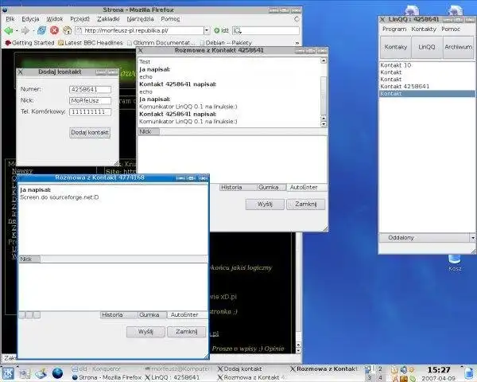Viewport: 477px width, 382px height.
Task: Click scroll-up arrow of 4258641 chat log
Action: coord(324,61)
